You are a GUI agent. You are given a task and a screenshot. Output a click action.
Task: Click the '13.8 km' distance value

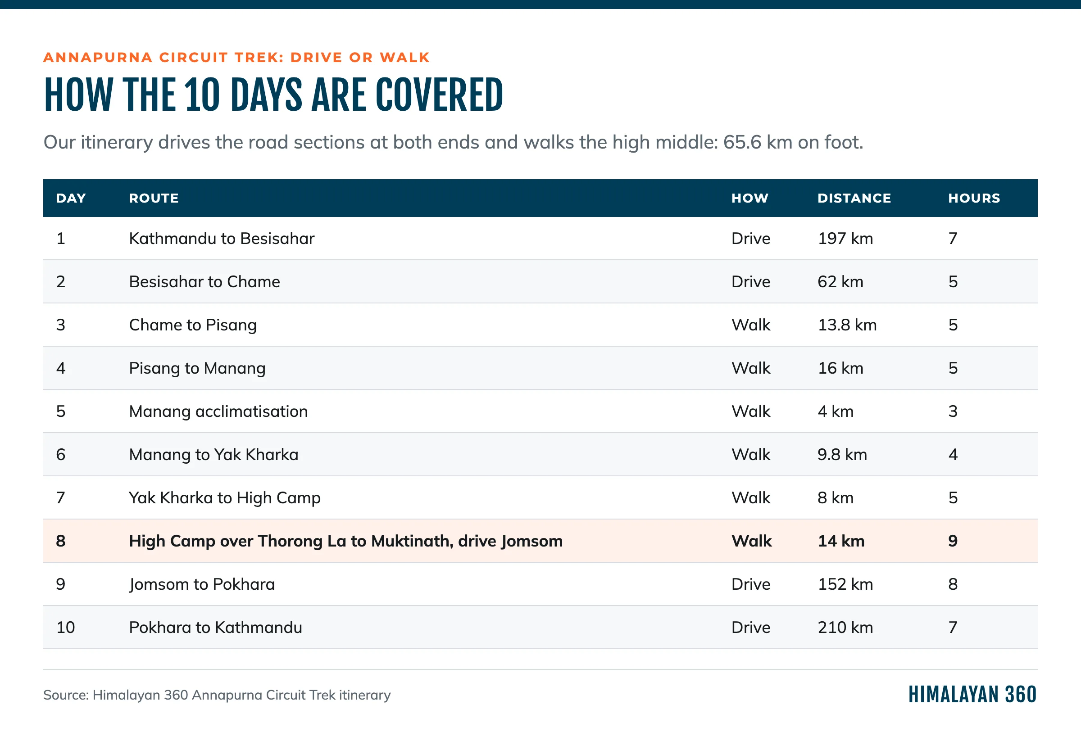(x=847, y=325)
